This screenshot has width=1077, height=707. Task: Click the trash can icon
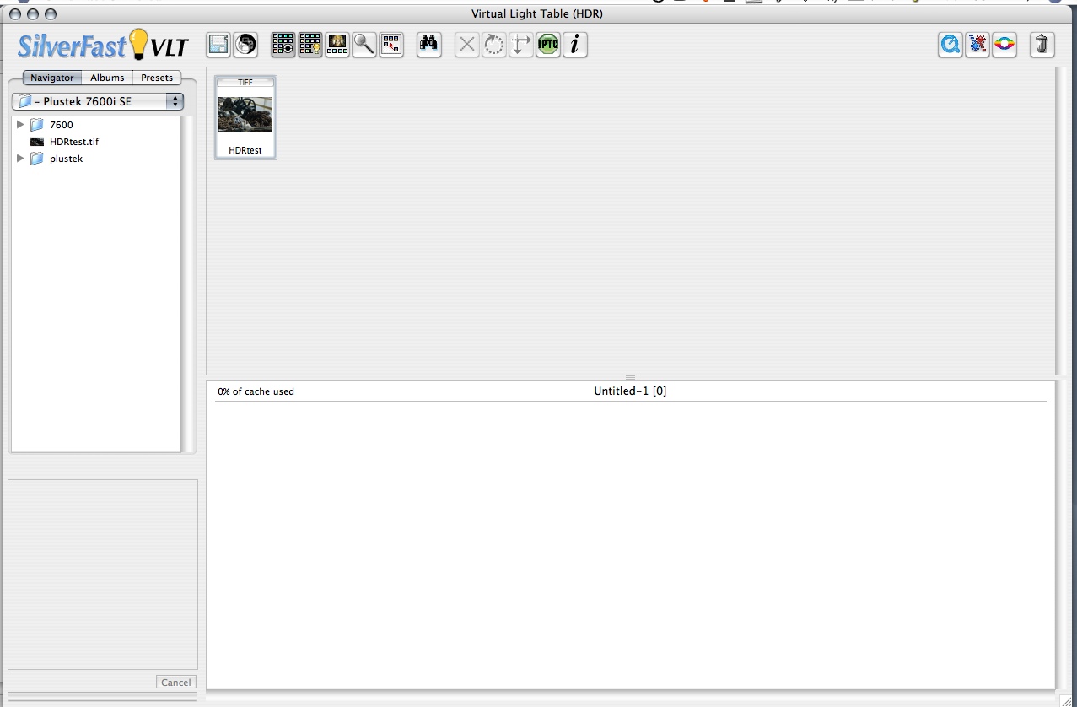click(1042, 45)
